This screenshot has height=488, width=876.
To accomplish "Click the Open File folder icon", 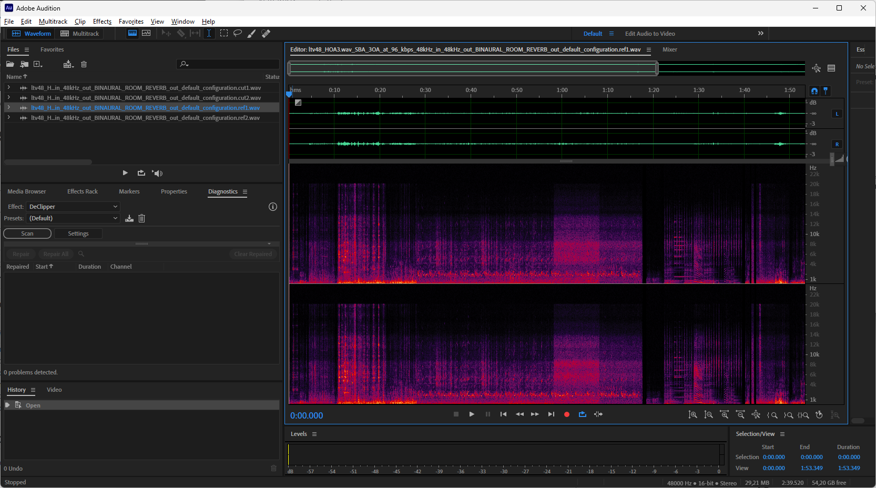I will (x=10, y=64).
